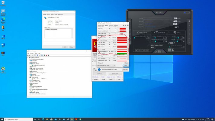Open CPU Temperature sensor dropdown arrow

[x=109, y=58]
